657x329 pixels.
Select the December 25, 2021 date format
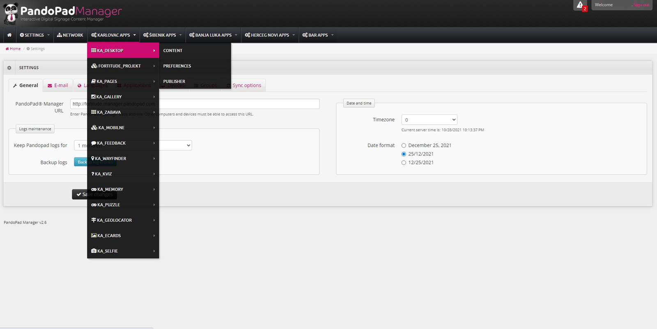[404, 146]
